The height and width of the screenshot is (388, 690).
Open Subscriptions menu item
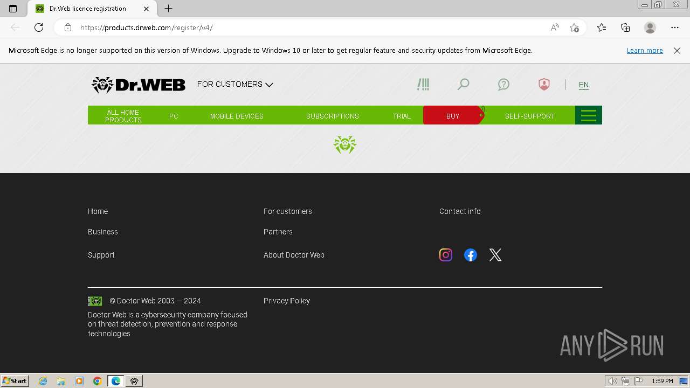[x=333, y=116]
